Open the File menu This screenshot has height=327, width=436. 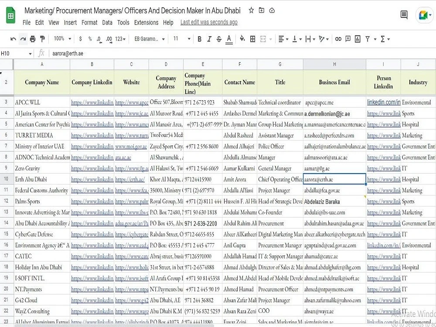[x=27, y=23]
